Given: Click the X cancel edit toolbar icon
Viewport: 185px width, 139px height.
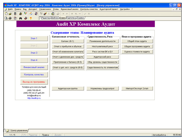Looking at the screenshot, I should 89,14.
